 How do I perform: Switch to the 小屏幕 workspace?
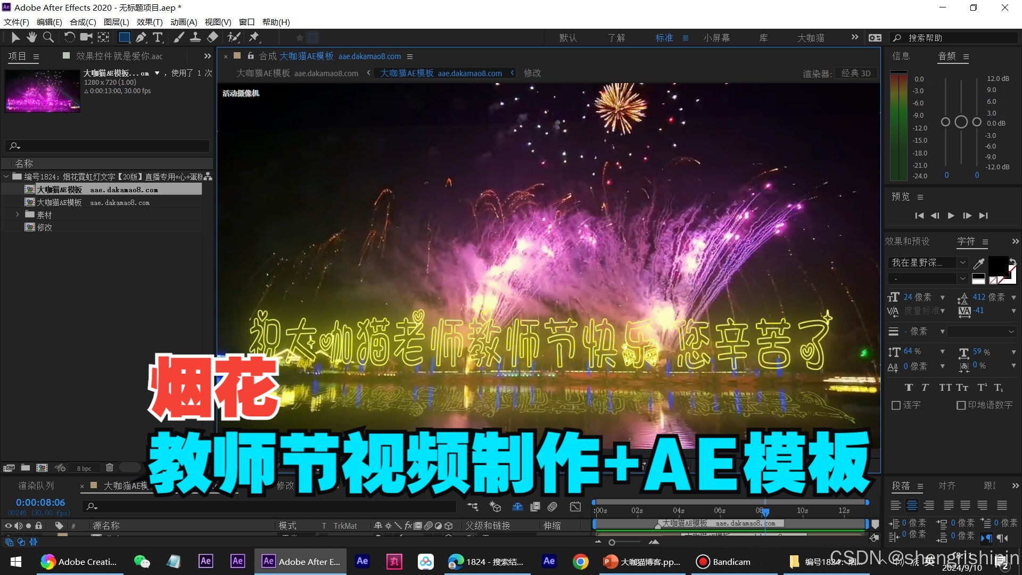[716, 38]
